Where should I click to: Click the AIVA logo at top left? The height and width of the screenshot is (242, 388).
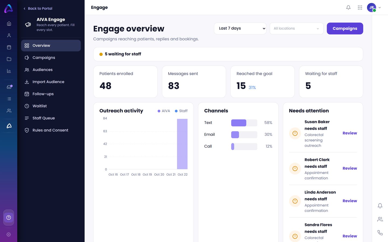coord(9,8)
